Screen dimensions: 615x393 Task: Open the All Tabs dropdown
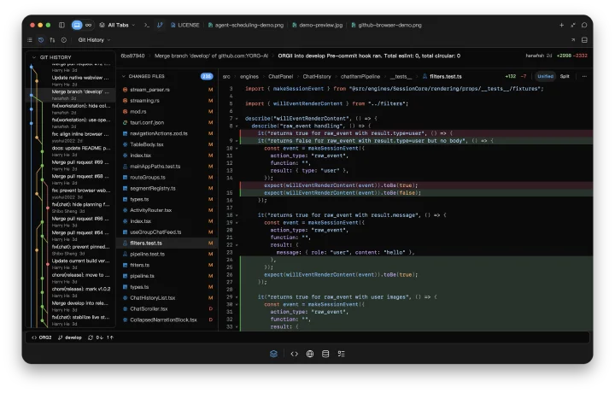coord(117,25)
